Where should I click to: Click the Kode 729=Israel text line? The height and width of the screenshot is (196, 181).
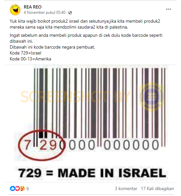(26, 53)
